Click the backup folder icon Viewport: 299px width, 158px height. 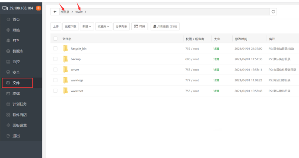click(65, 59)
